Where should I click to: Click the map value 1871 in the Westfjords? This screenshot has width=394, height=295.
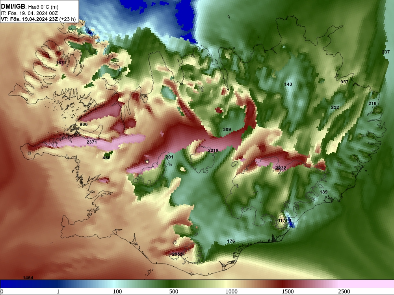(x=61, y=63)
